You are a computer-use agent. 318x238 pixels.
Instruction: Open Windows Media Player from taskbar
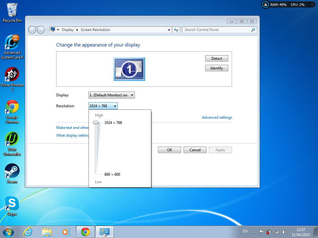[66, 232]
